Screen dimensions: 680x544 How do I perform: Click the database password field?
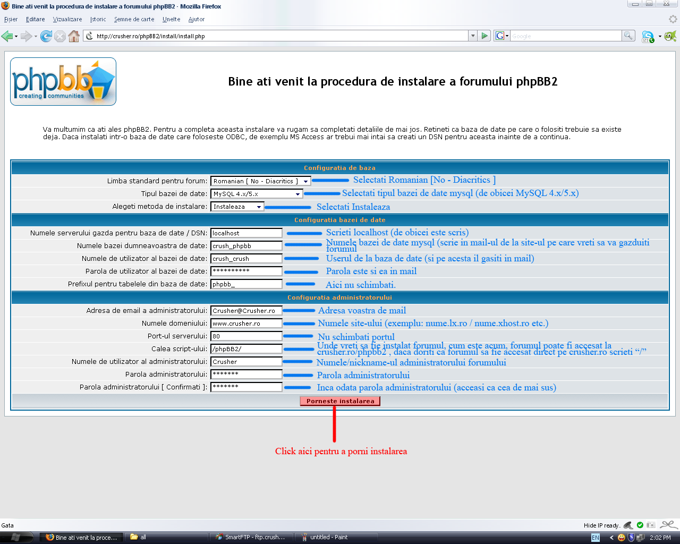click(246, 271)
